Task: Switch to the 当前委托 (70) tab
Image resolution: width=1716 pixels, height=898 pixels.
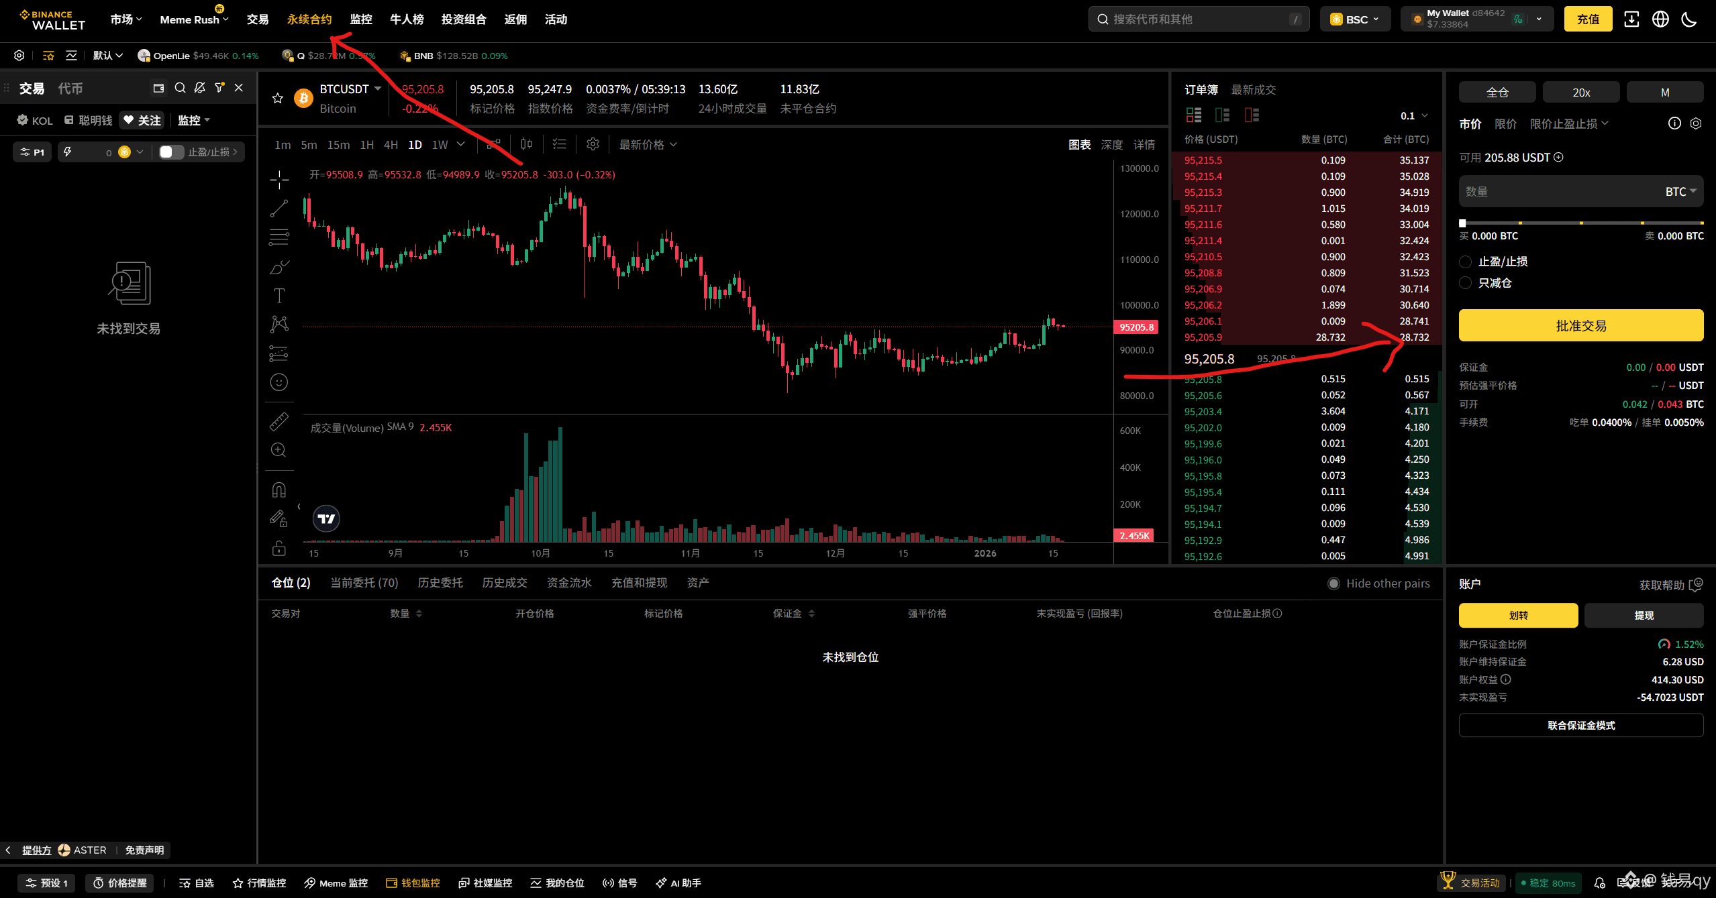Action: (364, 583)
